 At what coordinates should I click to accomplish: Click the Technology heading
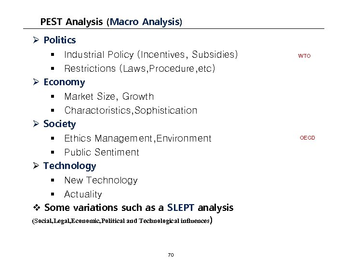[69, 166]
